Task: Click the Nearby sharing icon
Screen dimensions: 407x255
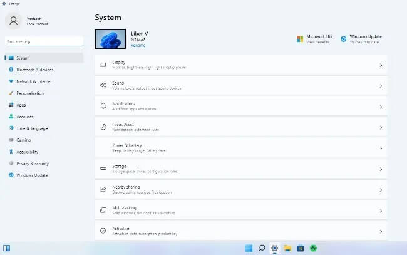Action: tap(103, 189)
